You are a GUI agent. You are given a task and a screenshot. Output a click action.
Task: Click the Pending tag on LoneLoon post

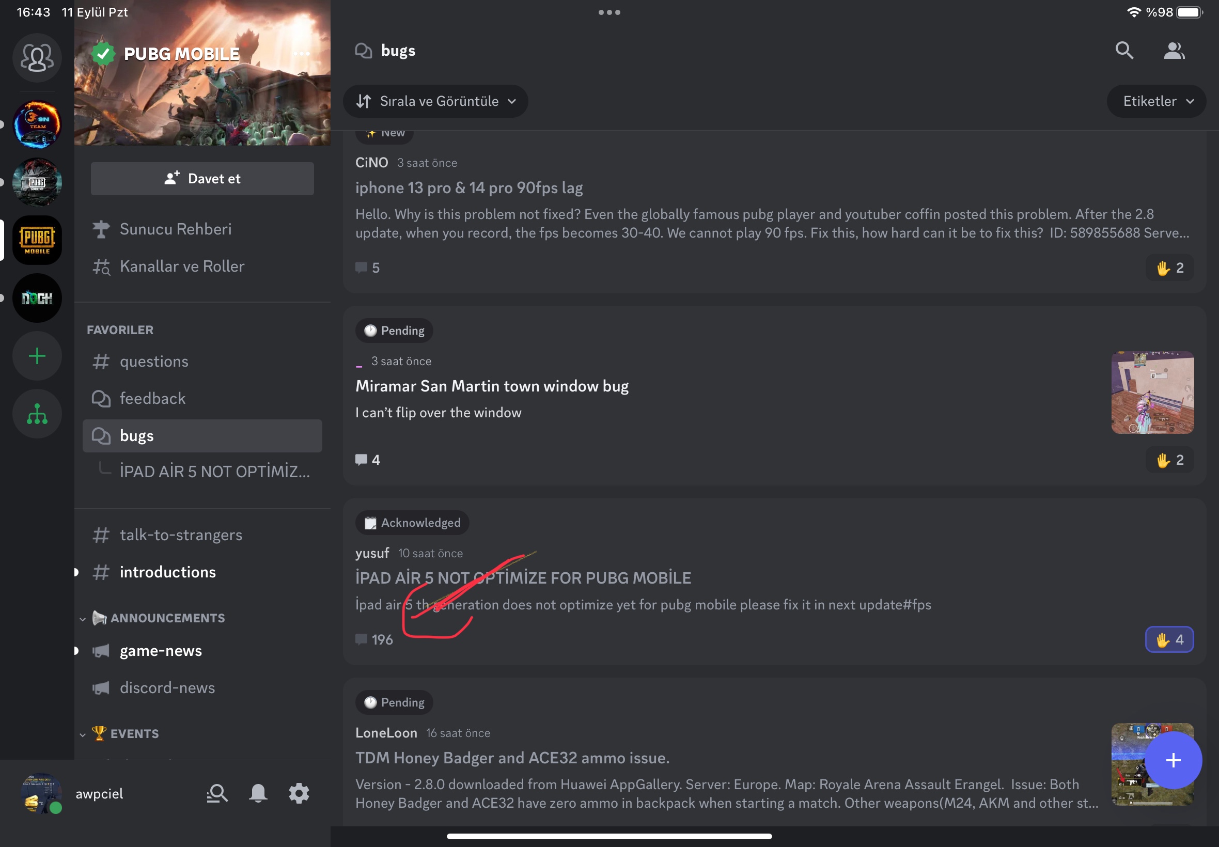click(394, 703)
